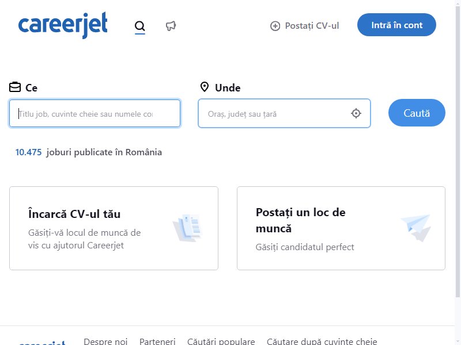461x345 pixels.
Task: Click the CV documents illustration
Action: [188, 228]
